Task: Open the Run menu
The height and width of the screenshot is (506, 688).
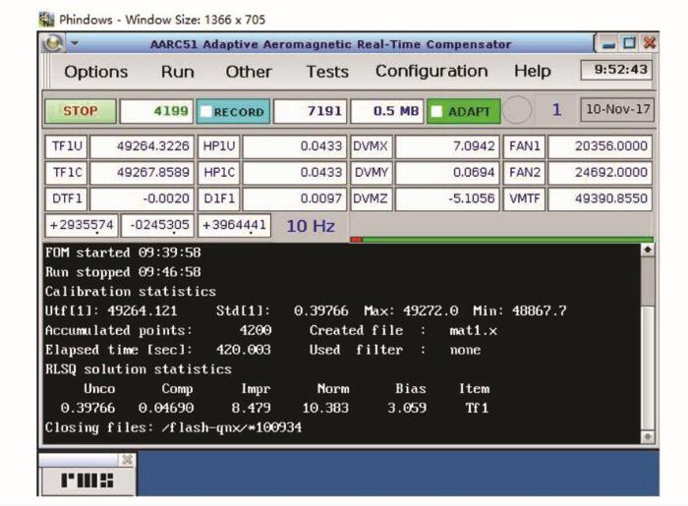Action: coord(178,72)
